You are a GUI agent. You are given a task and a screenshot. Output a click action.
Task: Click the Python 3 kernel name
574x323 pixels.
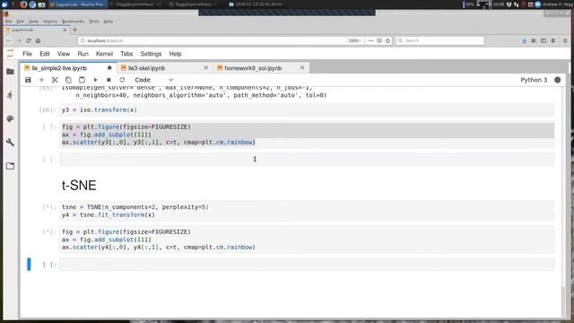click(534, 80)
